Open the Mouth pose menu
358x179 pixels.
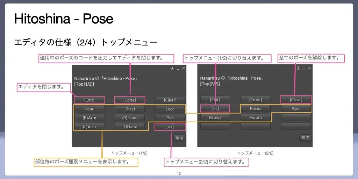pos(256,117)
